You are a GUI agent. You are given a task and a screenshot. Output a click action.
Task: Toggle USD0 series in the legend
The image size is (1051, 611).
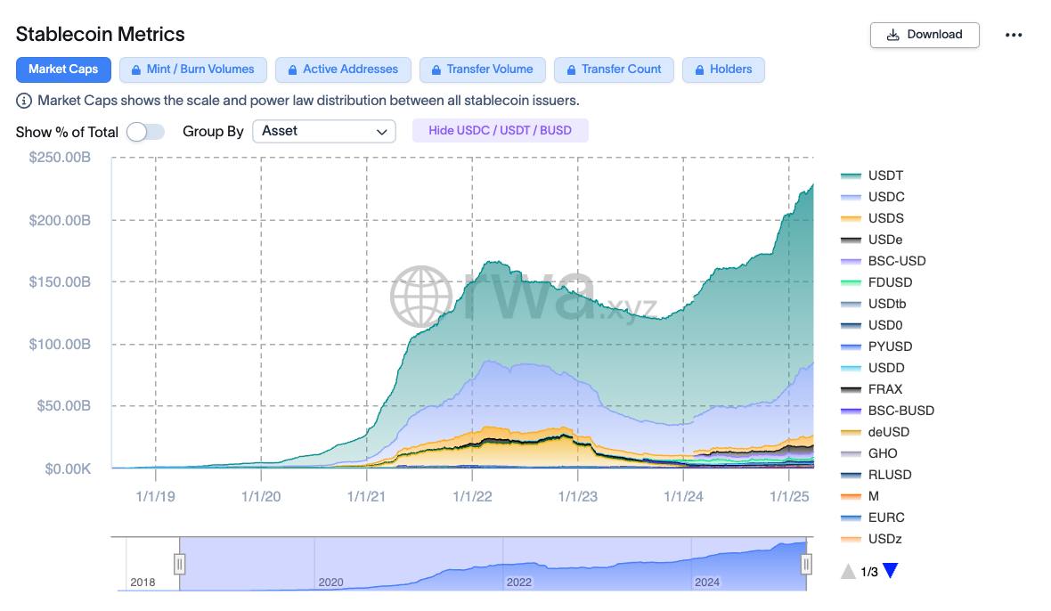click(872, 326)
